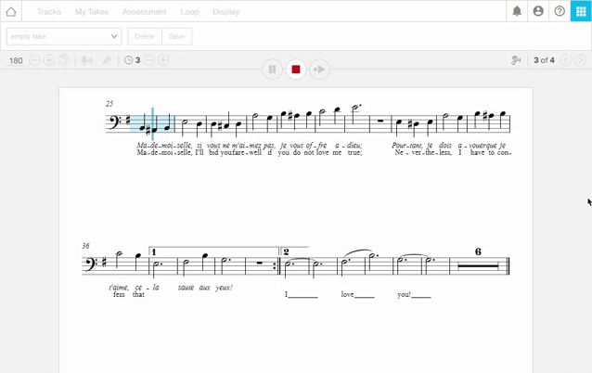Screen dimensions: 592x373
Task: Open the help question mark icon
Action: tap(560, 11)
